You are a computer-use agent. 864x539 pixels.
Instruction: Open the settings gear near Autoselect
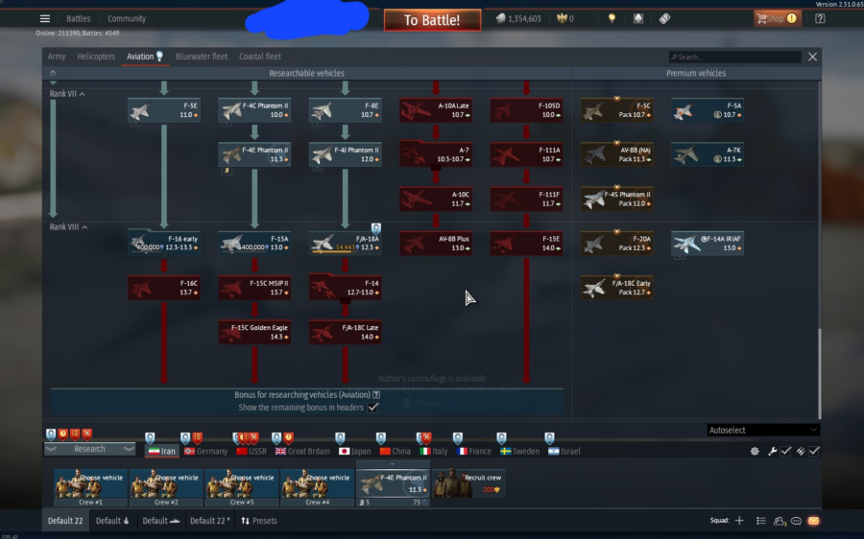pos(755,451)
